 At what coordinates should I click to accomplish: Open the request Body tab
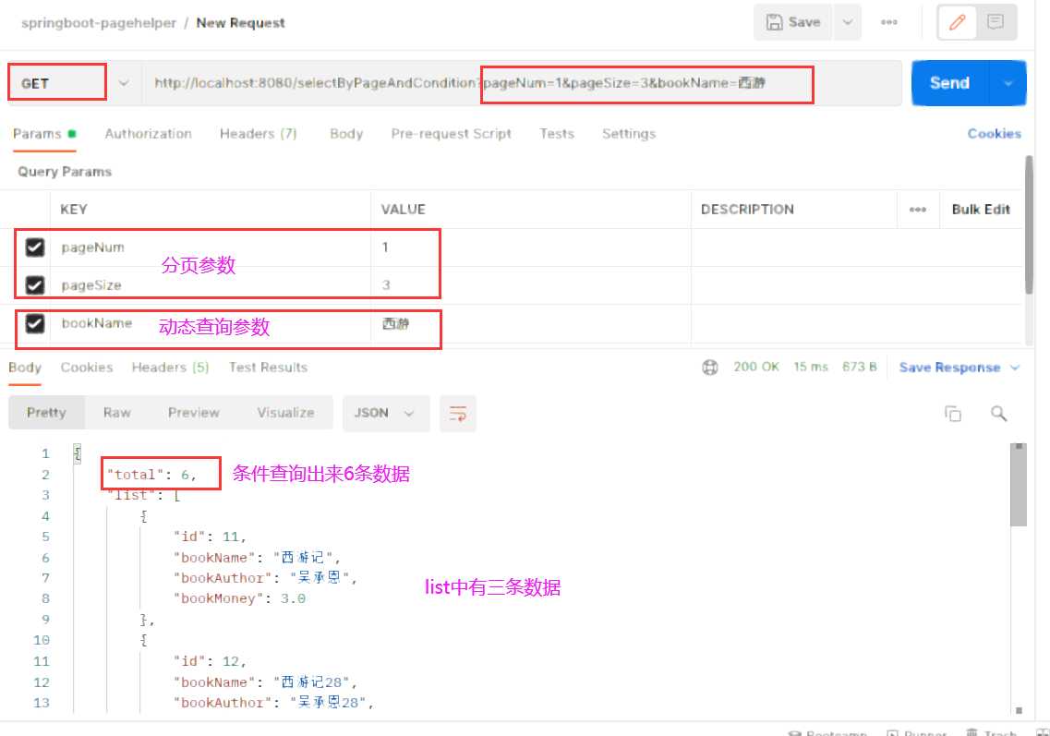click(x=346, y=134)
